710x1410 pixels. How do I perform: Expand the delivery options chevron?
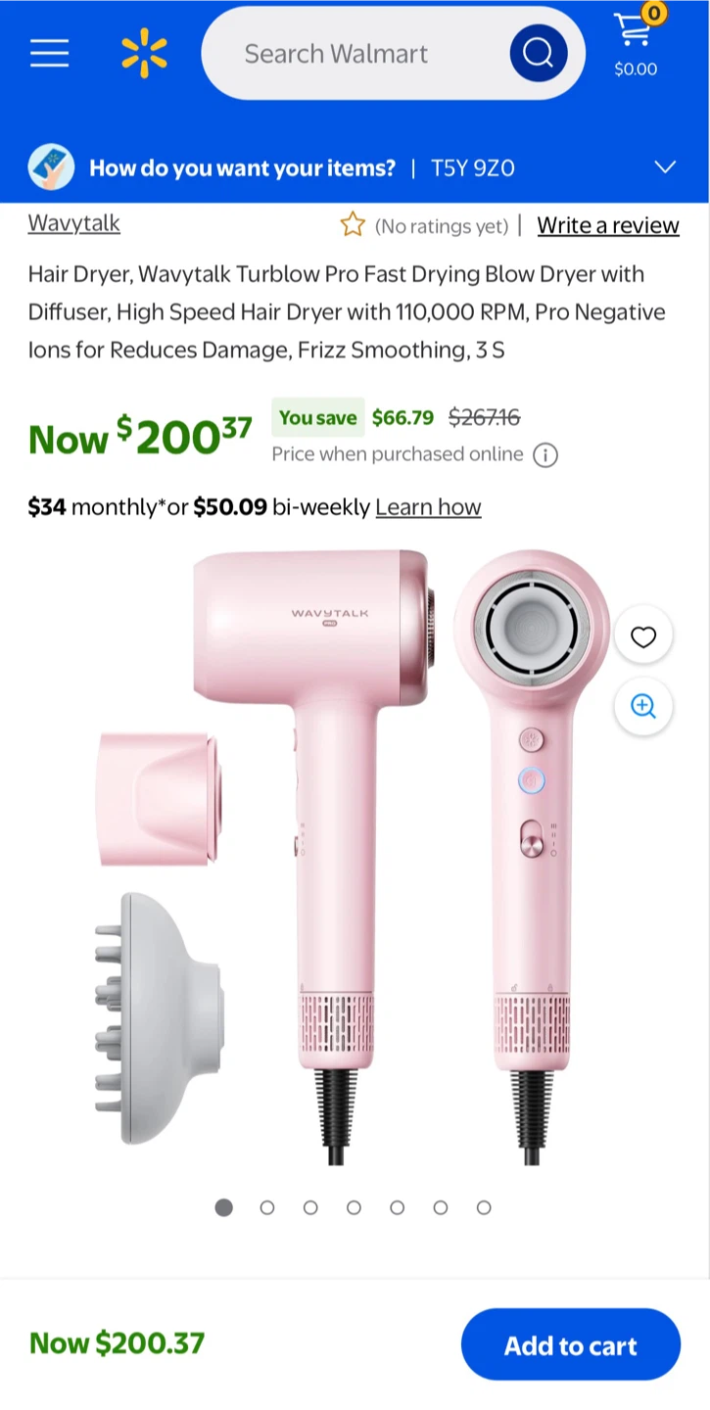point(665,167)
